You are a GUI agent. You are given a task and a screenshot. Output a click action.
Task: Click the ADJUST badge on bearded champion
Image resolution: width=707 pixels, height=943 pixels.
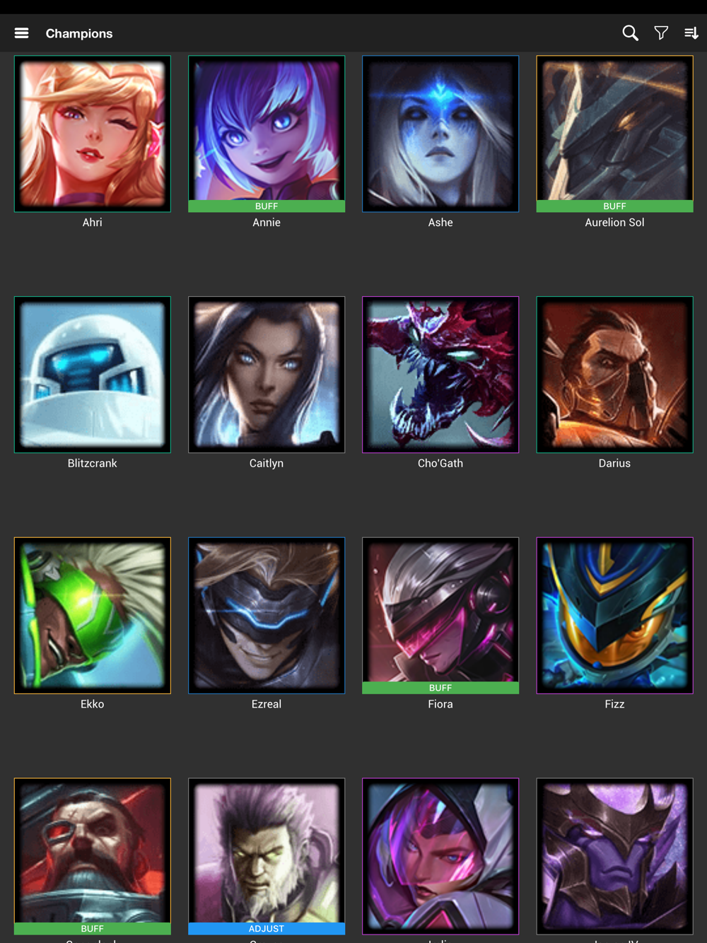coord(267,929)
